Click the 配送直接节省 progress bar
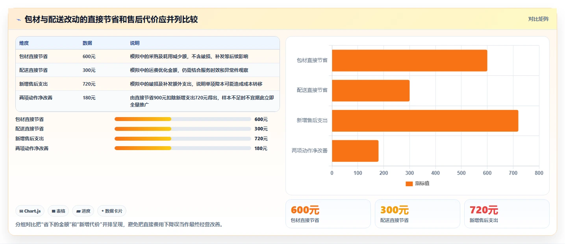Screen dimensions: 565x244 point(183,129)
